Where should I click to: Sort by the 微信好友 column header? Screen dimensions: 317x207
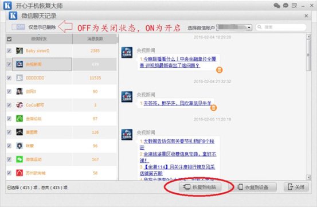point(39,38)
